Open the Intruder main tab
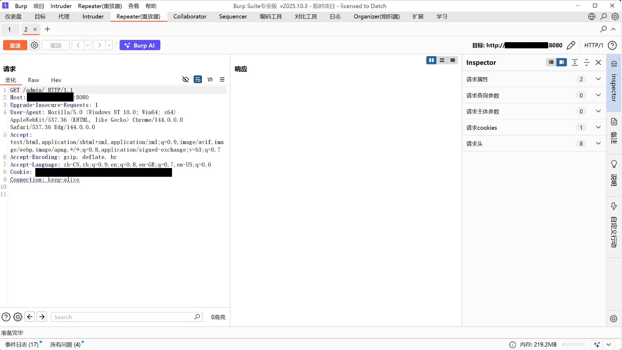The height and width of the screenshot is (350, 622). (x=93, y=17)
